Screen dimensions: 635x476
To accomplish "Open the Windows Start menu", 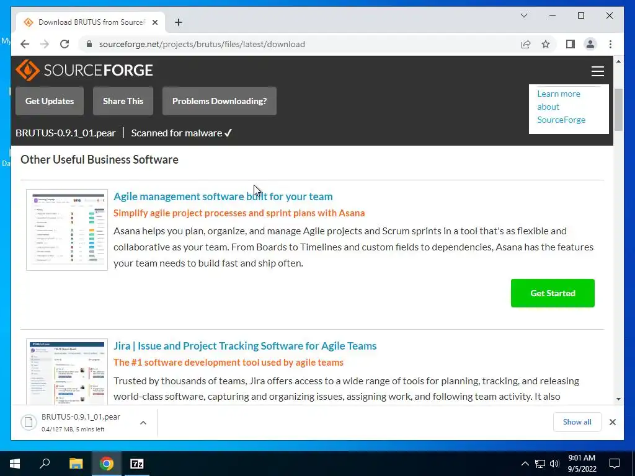I will coord(15,464).
